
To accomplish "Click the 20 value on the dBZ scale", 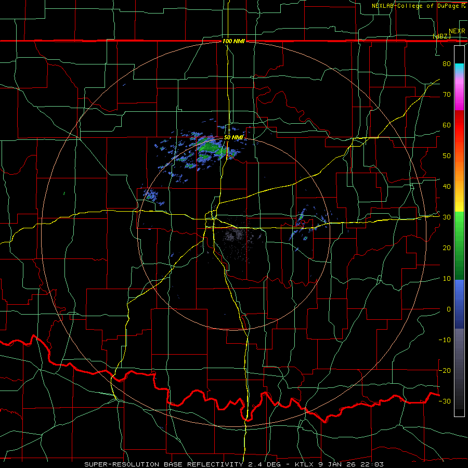I will pyautogui.click(x=447, y=248).
